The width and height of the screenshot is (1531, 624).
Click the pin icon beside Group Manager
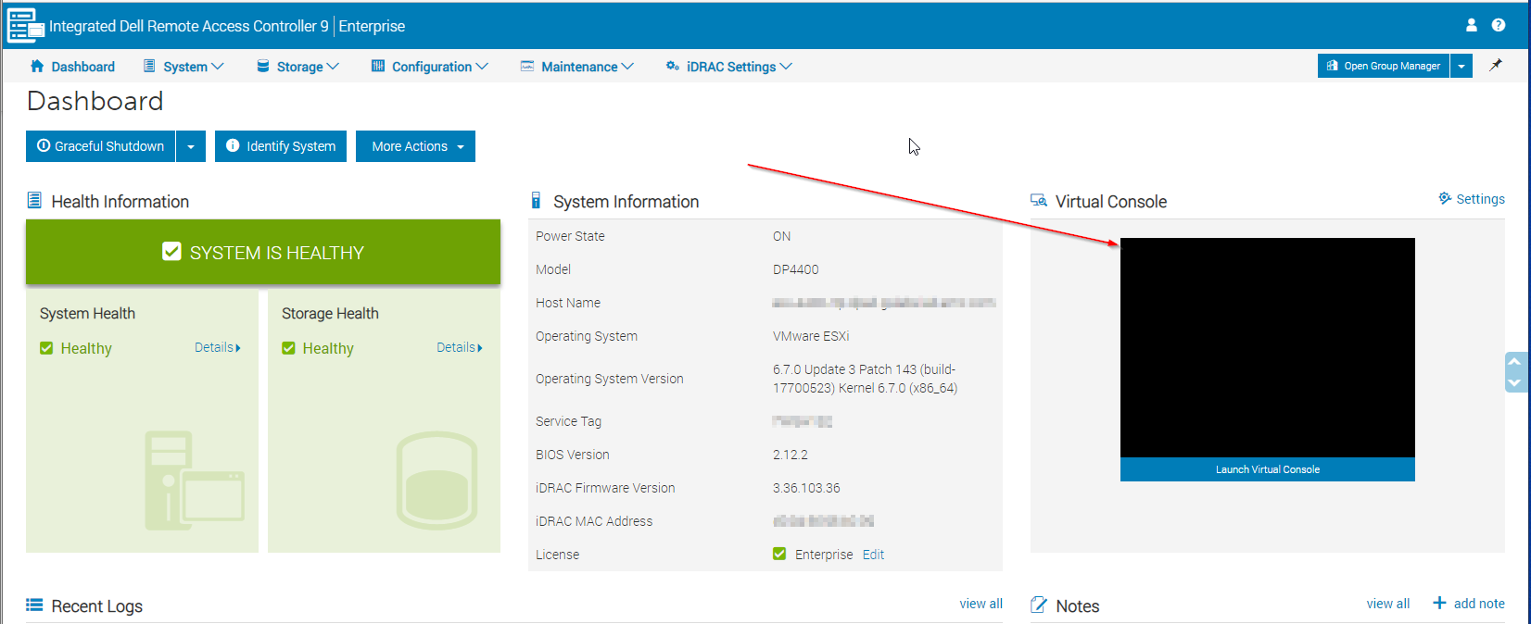click(1496, 66)
